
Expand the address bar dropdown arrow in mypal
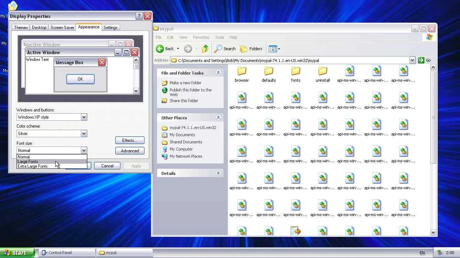coord(412,60)
